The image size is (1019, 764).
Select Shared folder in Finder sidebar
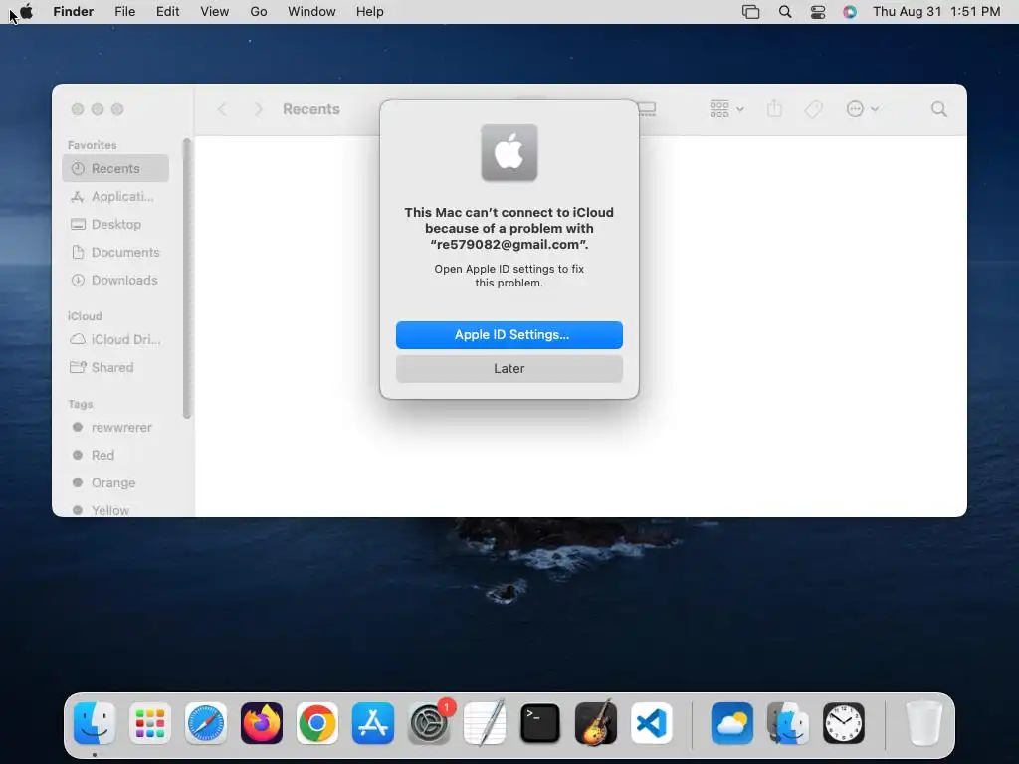pos(115,367)
